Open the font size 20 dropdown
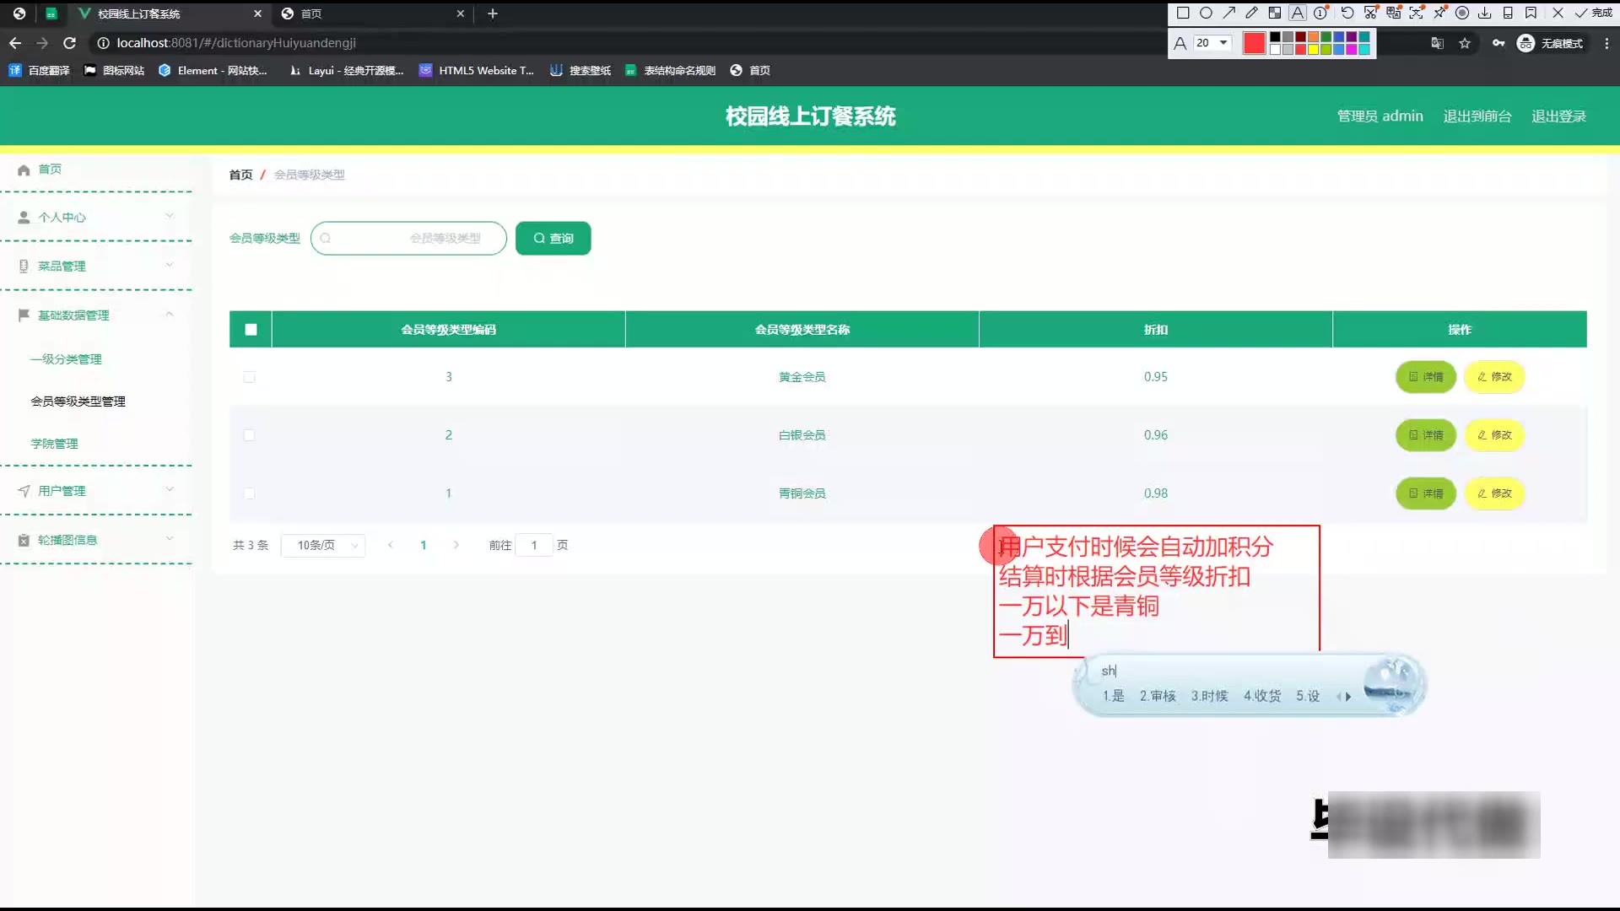The width and height of the screenshot is (1620, 911). coord(1212,43)
